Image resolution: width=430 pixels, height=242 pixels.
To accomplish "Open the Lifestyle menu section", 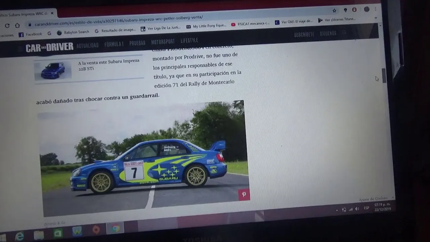I will [189, 40].
